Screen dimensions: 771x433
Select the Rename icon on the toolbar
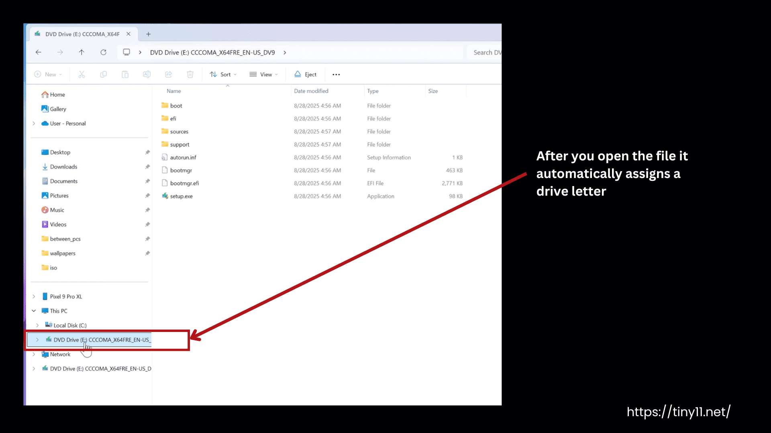[x=147, y=74]
